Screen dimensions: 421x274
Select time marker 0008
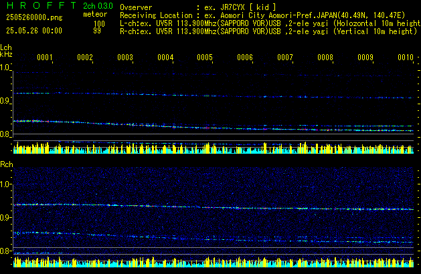coord(325,57)
